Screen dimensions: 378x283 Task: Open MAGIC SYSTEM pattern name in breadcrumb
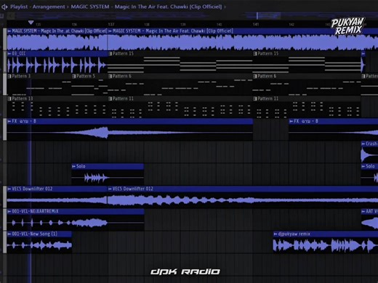[x=146, y=7]
